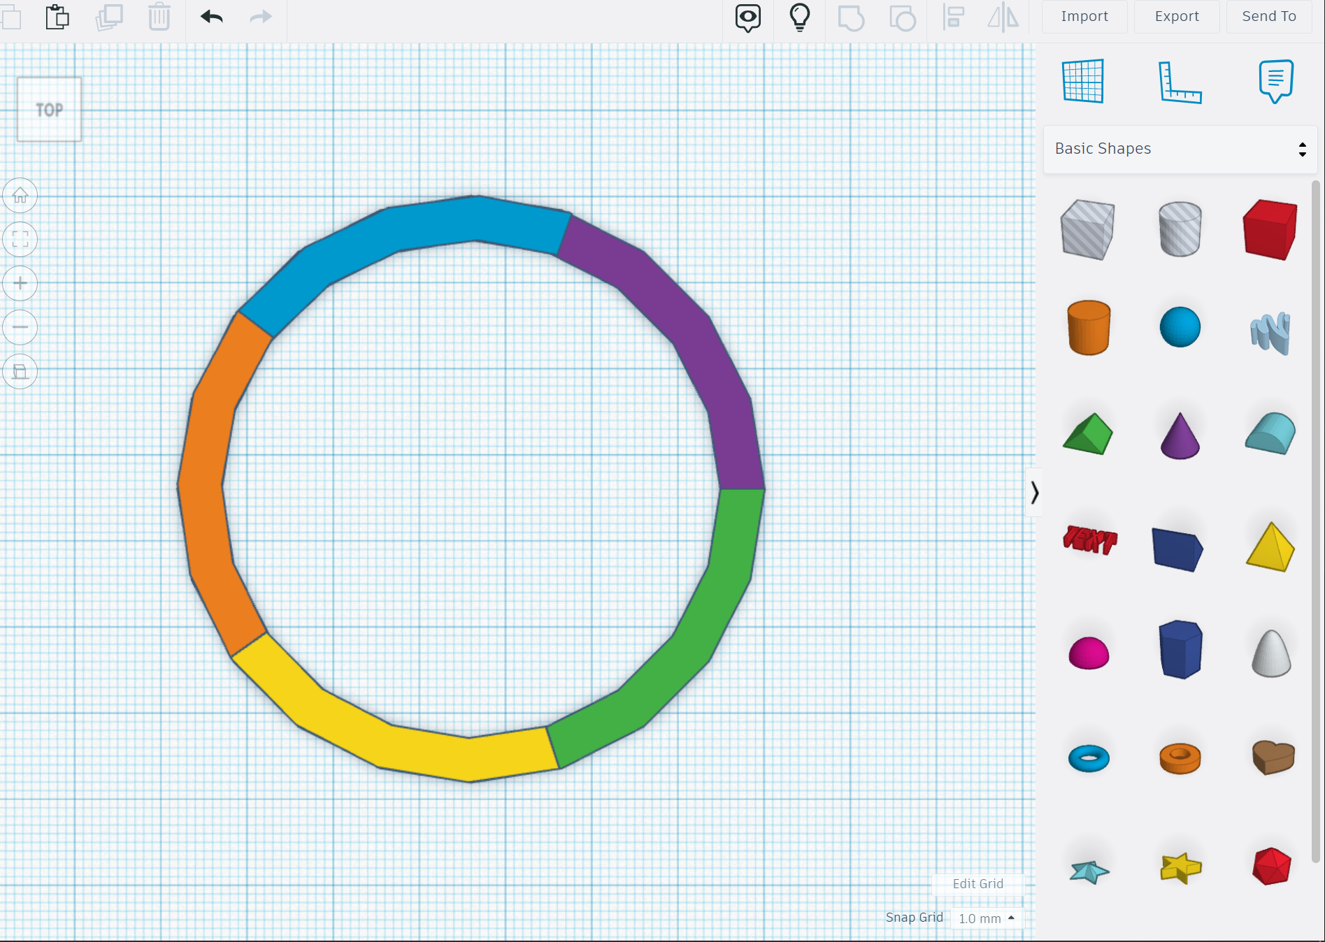This screenshot has width=1325, height=942.
Task: Open the Basic Shapes category dropdown
Action: pyautogui.click(x=1179, y=149)
